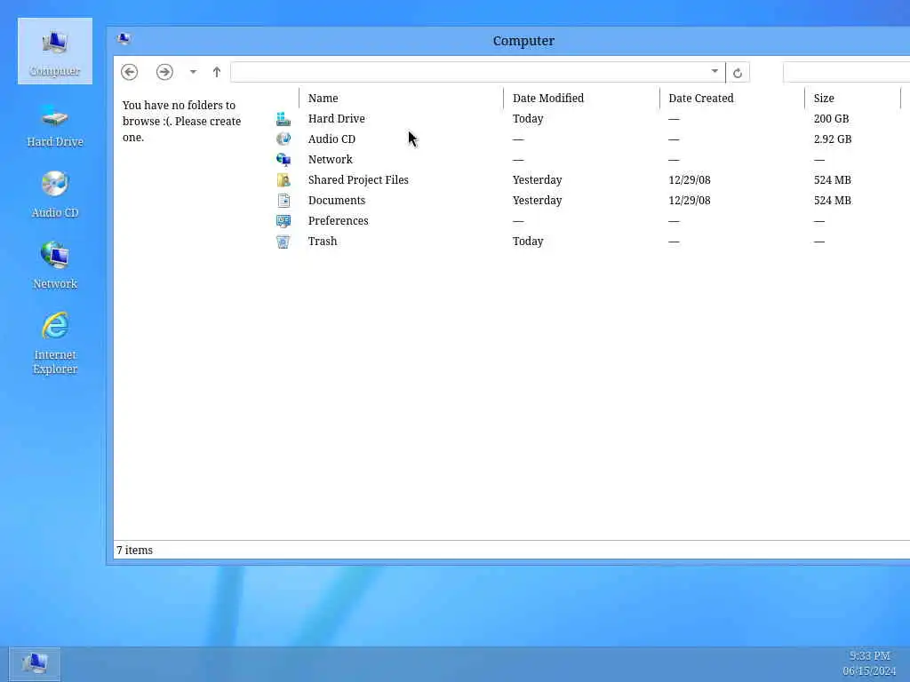Select the Shared Project Files icon
Image resolution: width=910 pixels, height=682 pixels.
pos(283,179)
